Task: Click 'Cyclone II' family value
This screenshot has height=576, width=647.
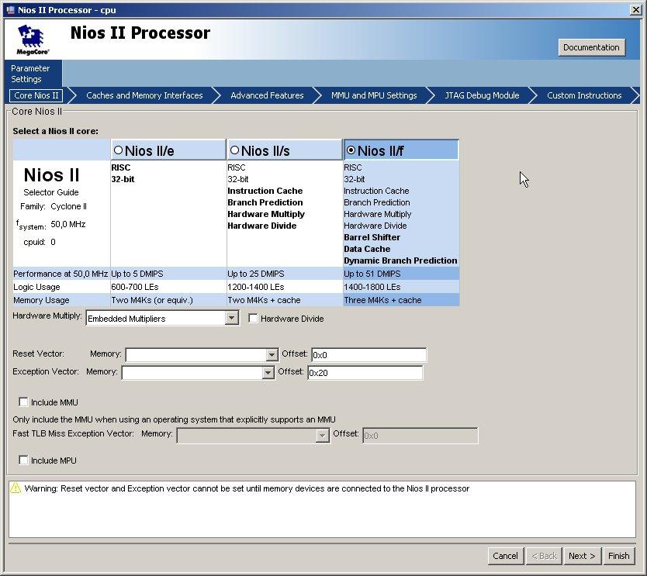Action: coord(68,206)
